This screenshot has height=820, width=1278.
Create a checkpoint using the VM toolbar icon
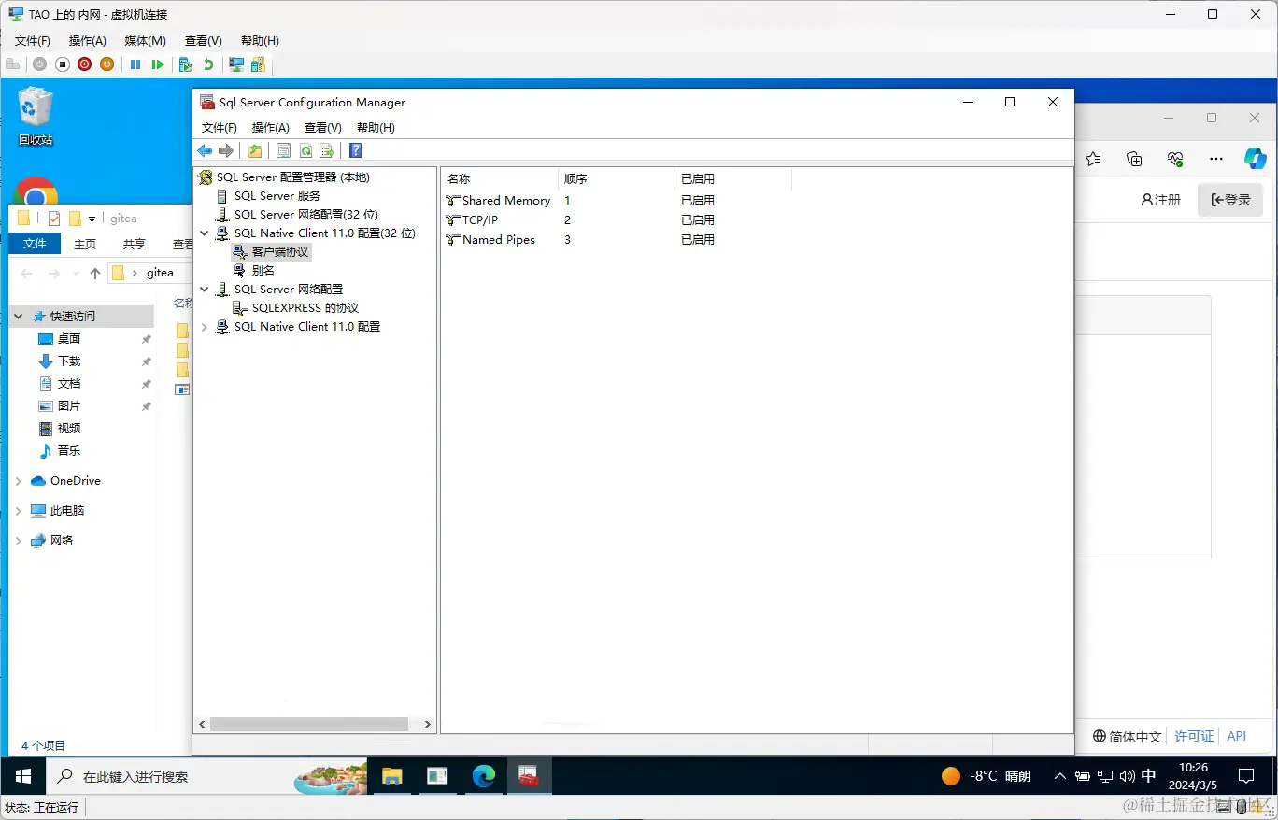point(186,64)
